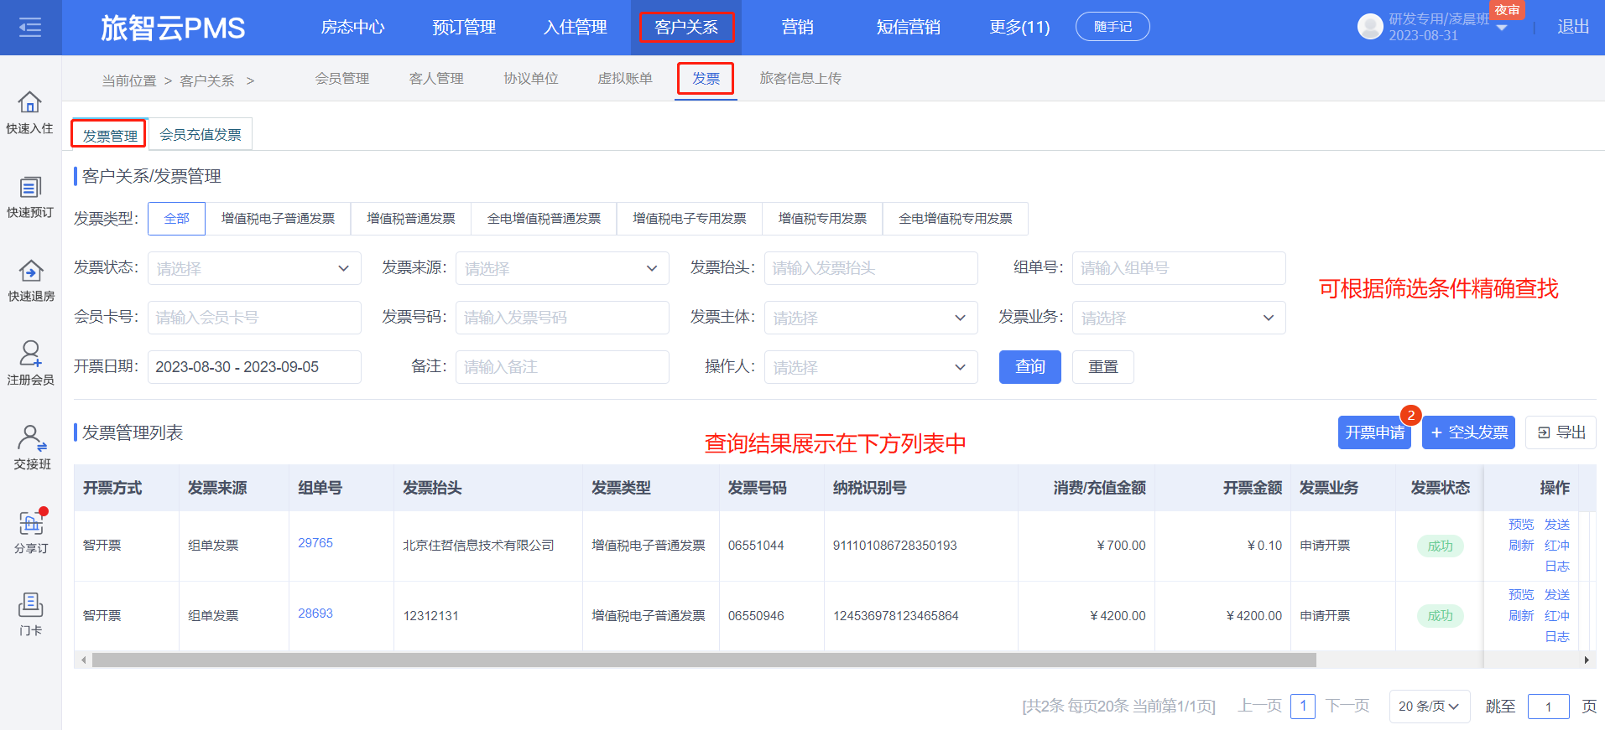The image size is (1605, 730).
Task: Click the export icon in 导出 button
Action: (1544, 432)
